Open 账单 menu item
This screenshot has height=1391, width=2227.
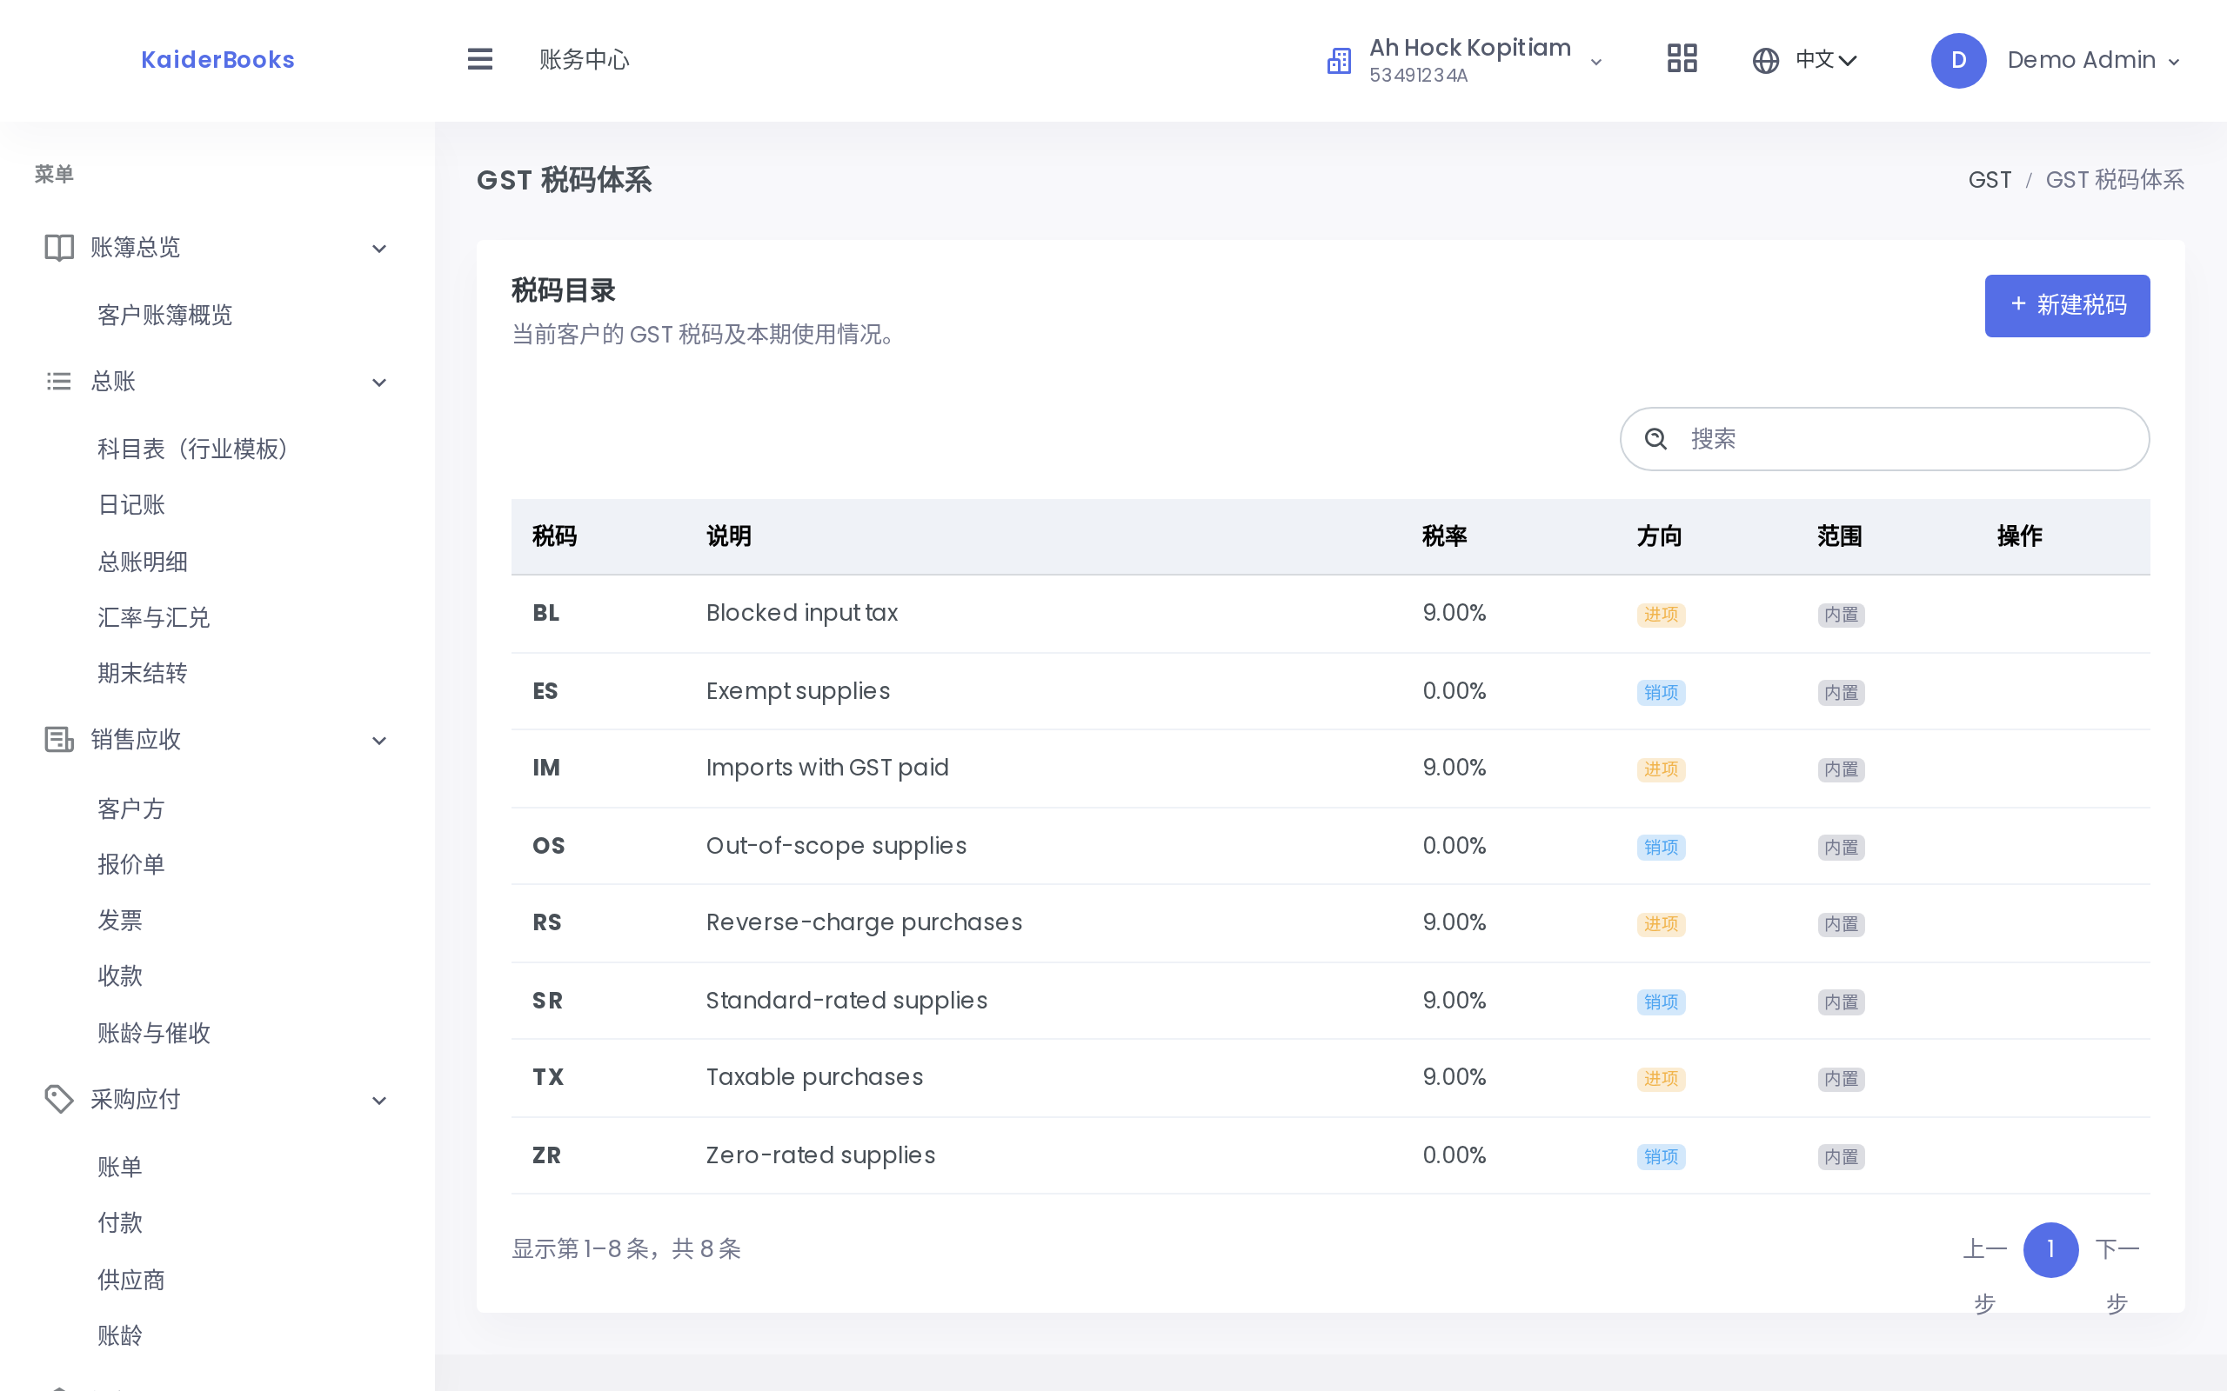pyautogui.click(x=121, y=1168)
